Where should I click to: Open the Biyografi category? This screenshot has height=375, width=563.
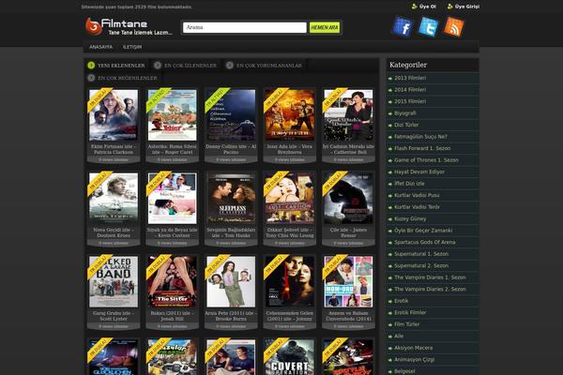(x=405, y=113)
